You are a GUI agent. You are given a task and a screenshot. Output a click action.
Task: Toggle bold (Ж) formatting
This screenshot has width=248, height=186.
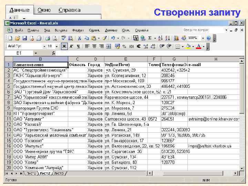64,46
